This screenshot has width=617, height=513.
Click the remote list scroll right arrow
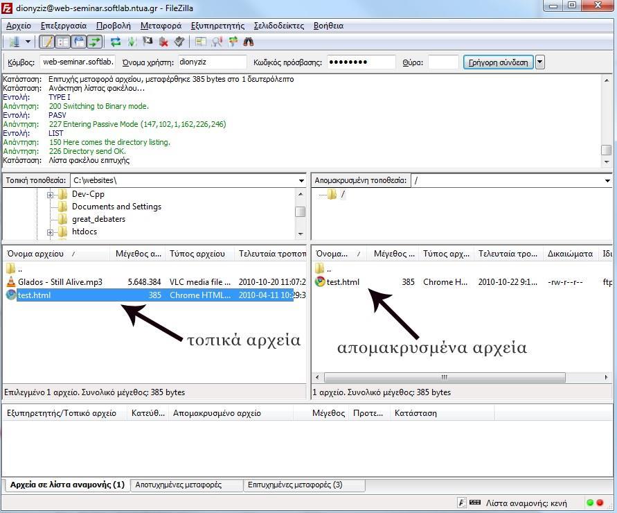(x=607, y=377)
